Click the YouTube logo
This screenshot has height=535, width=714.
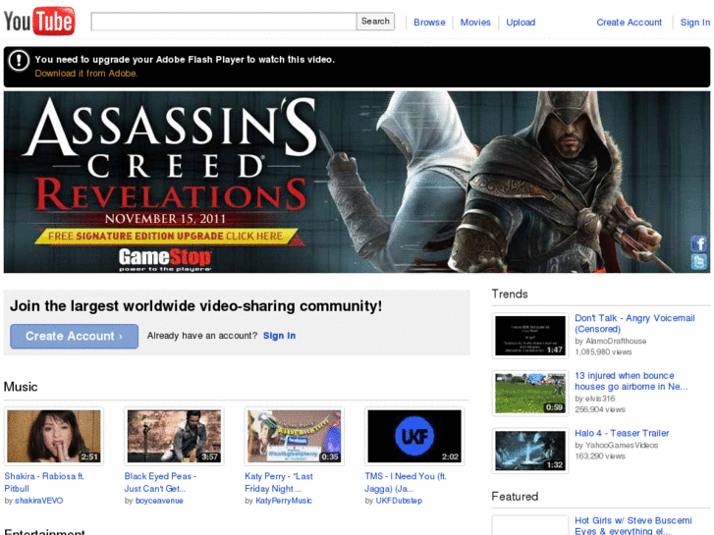click(39, 21)
